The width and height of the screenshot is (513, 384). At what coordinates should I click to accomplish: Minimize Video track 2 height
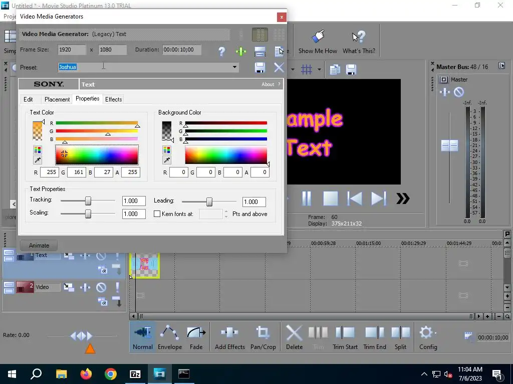coord(9,284)
